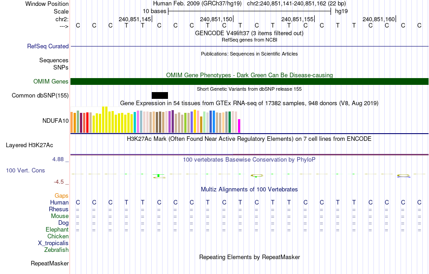The image size is (429, 274).
Task: Select the Elephant species label
Action: coord(57,230)
